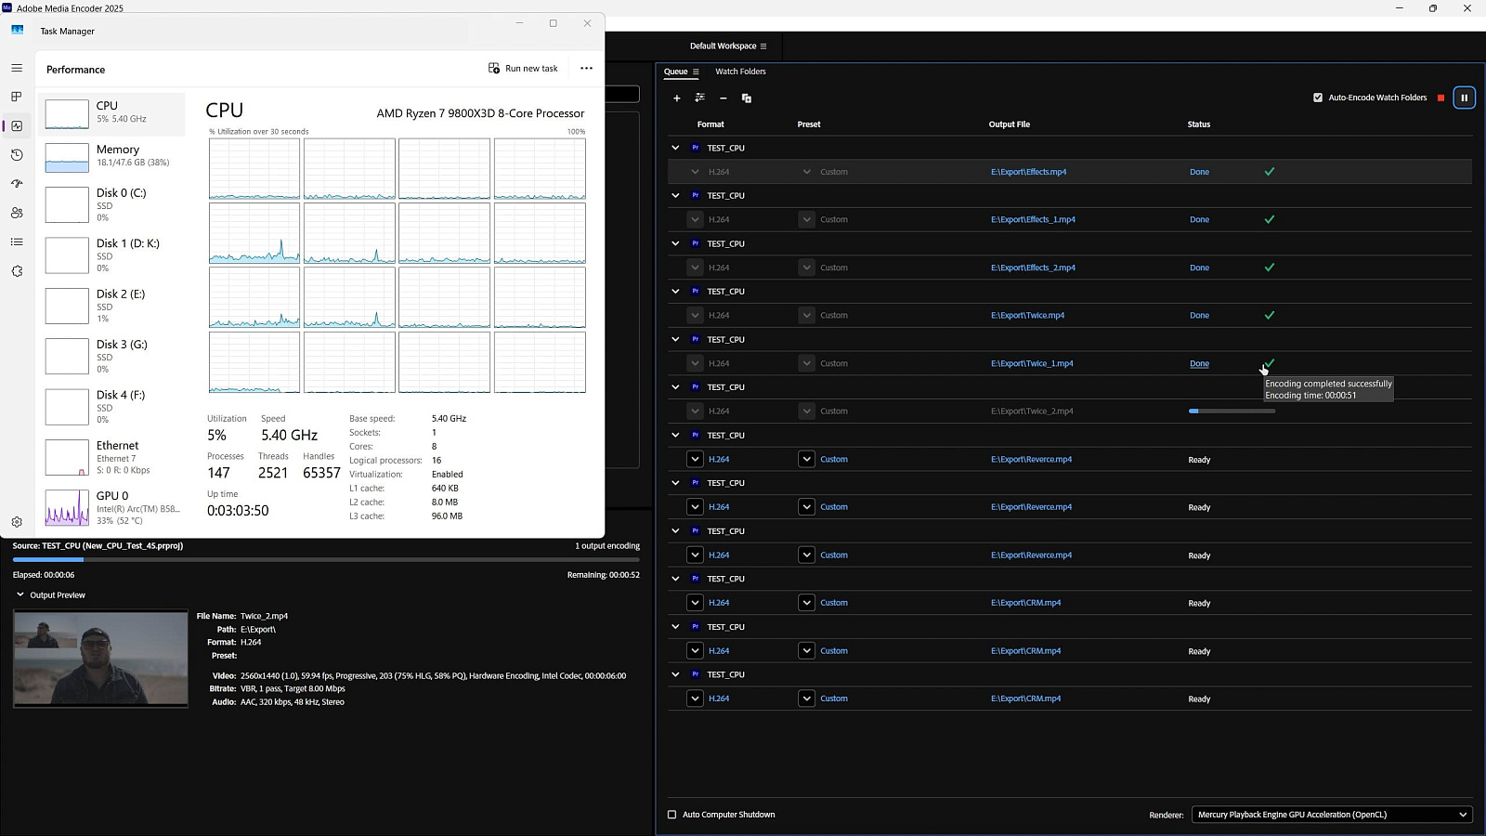Select Disk 0 (C:) in performance list
Screen dimensions: 1486x836
pyautogui.click(x=111, y=204)
